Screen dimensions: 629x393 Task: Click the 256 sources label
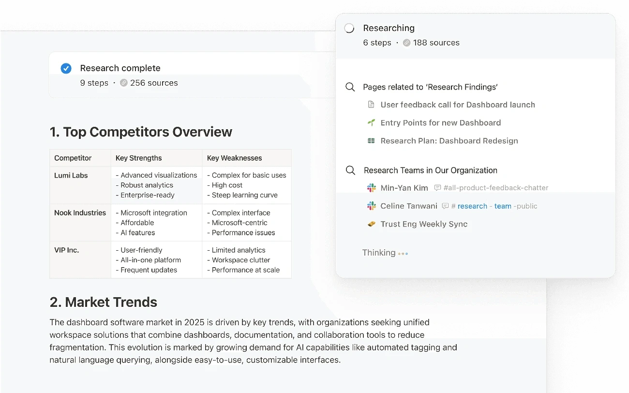point(154,83)
